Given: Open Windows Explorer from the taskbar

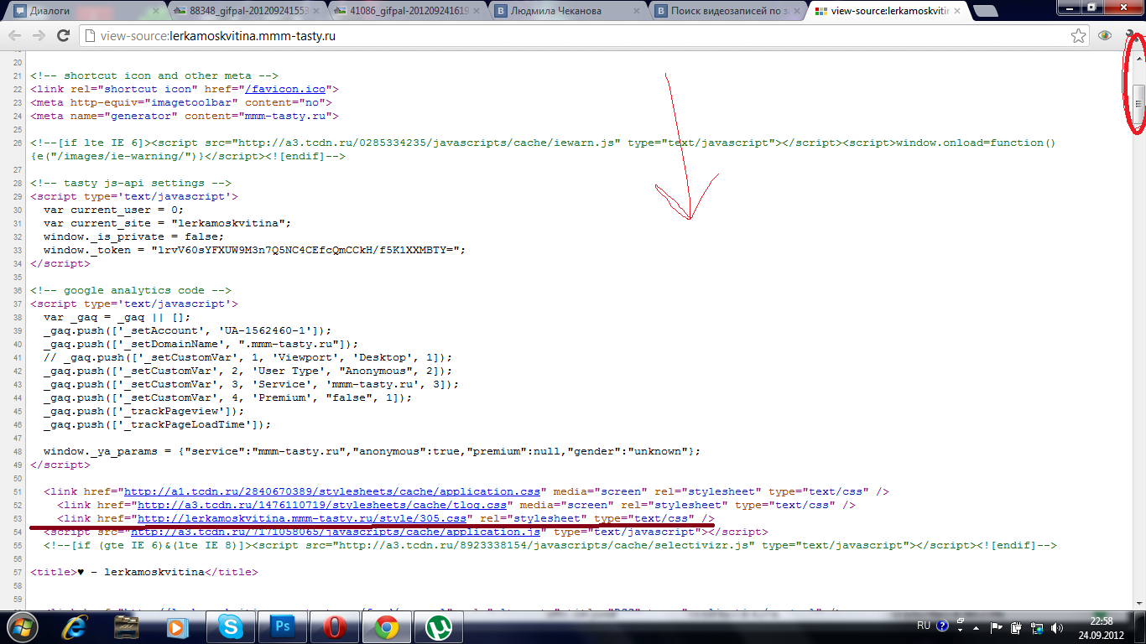Looking at the screenshot, I should point(126,627).
